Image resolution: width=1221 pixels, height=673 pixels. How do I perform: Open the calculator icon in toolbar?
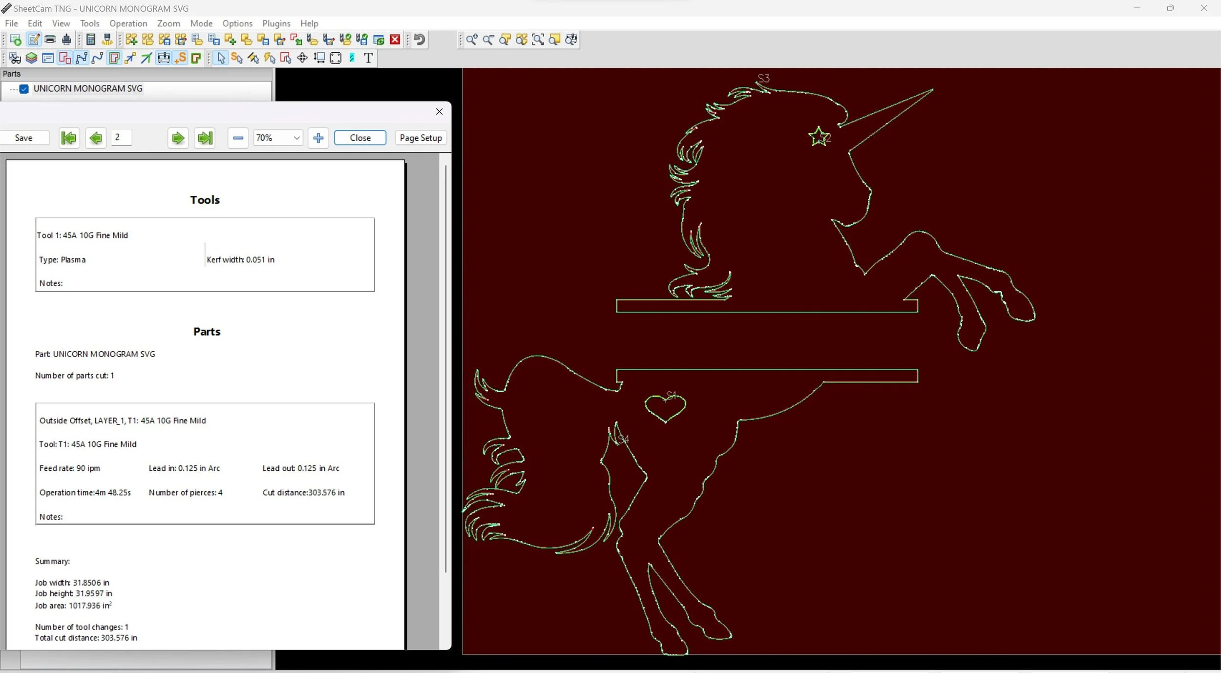coord(91,40)
